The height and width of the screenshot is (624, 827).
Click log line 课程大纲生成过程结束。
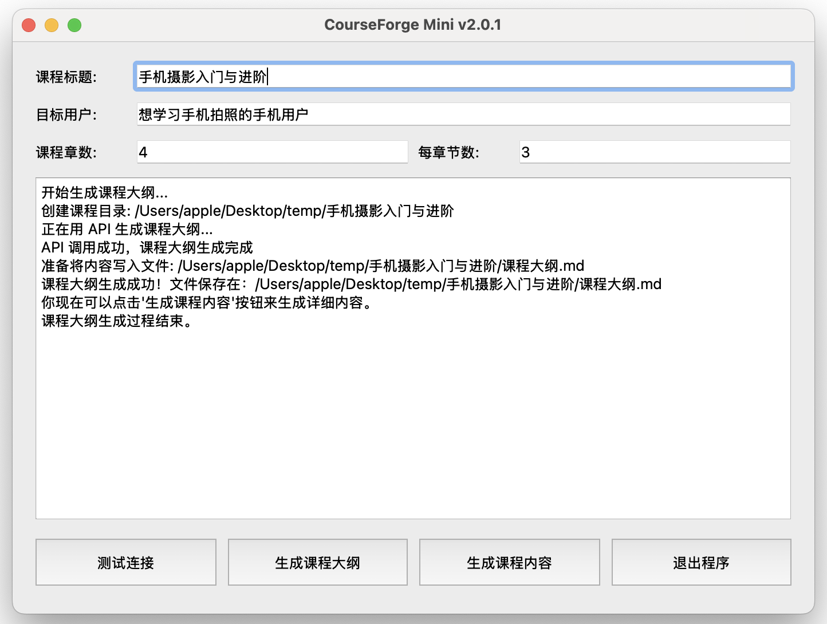119,321
